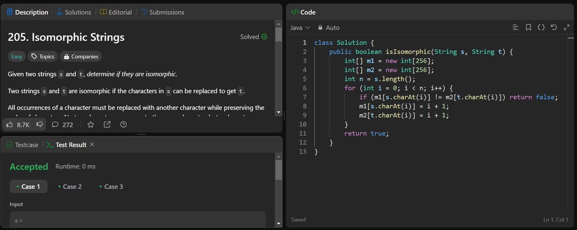Click the Runtime: 0 ms text
This screenshot has height=230, width=577.
(x=75, y=167)
